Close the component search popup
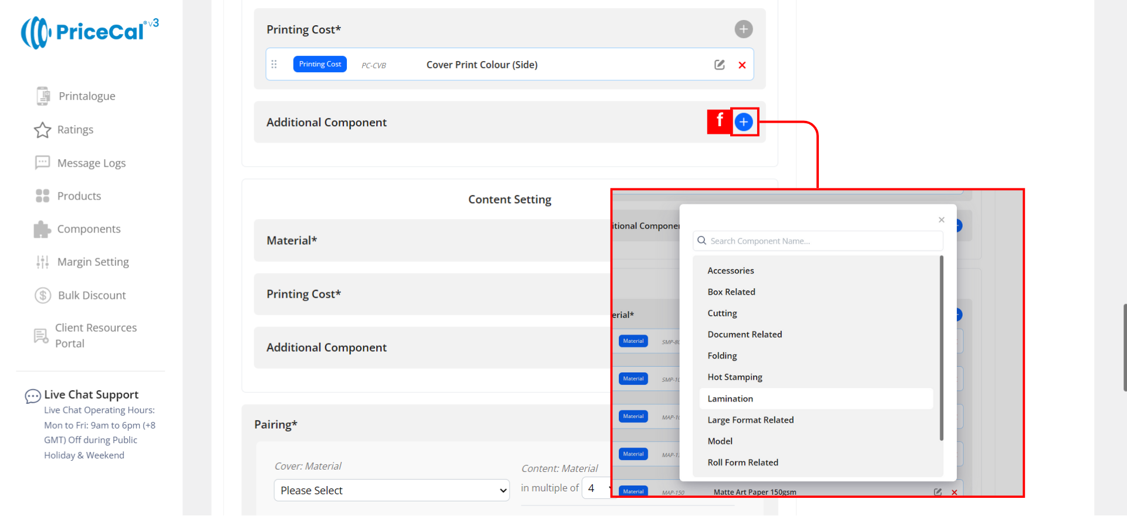 [x=941, y=220]
